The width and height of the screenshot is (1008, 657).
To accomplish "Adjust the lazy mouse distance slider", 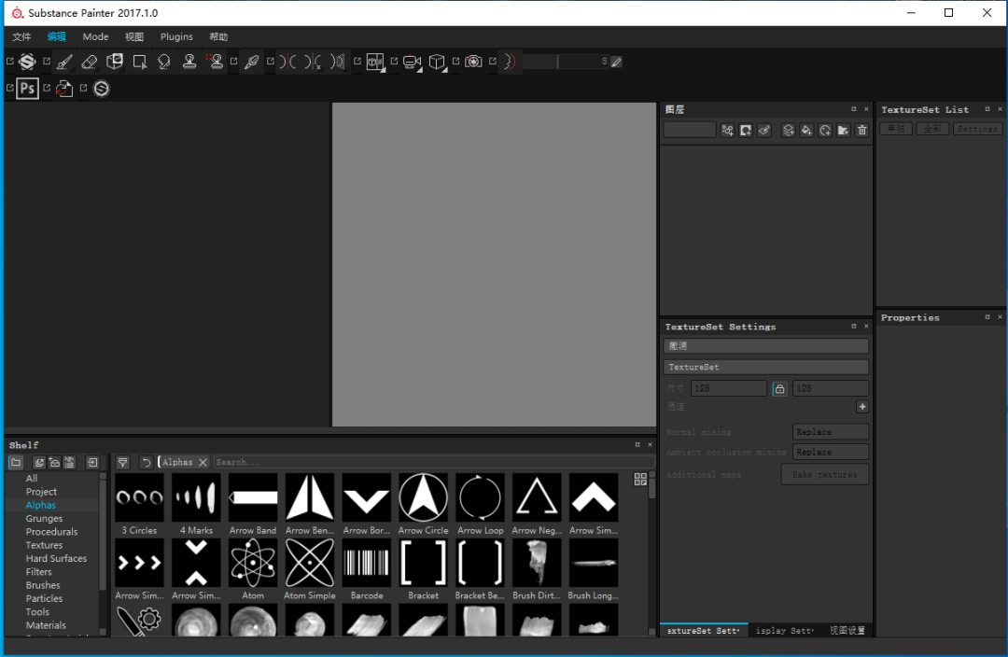I will pos(566,62).
